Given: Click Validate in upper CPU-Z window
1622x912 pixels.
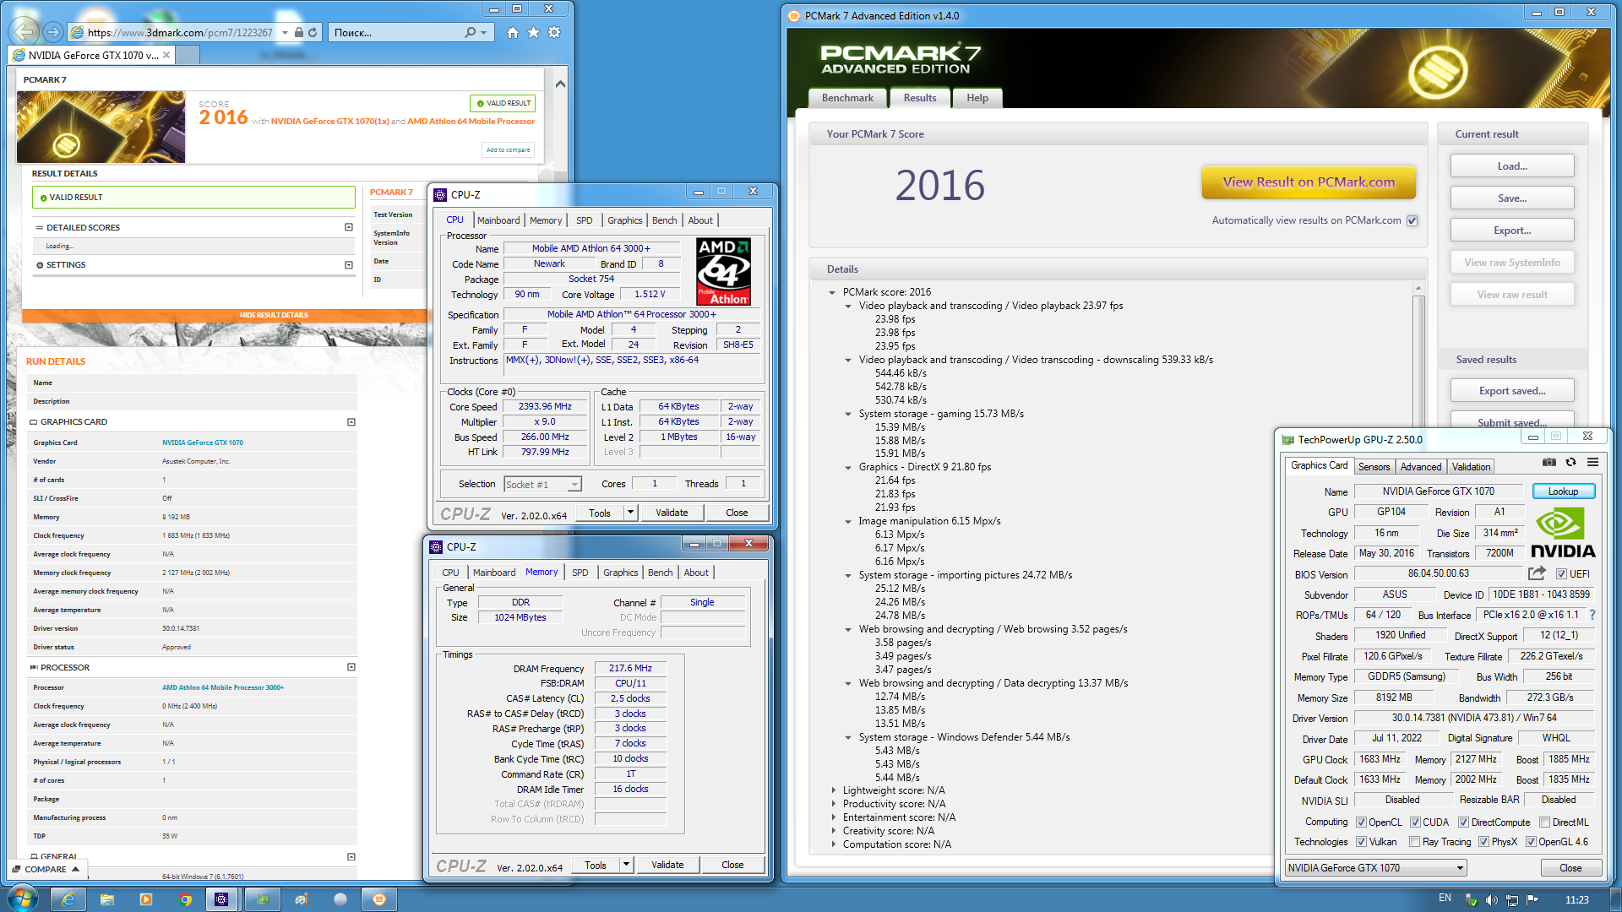Looking at the screenshot, I should pyautogui.click(x=672, y=513).
